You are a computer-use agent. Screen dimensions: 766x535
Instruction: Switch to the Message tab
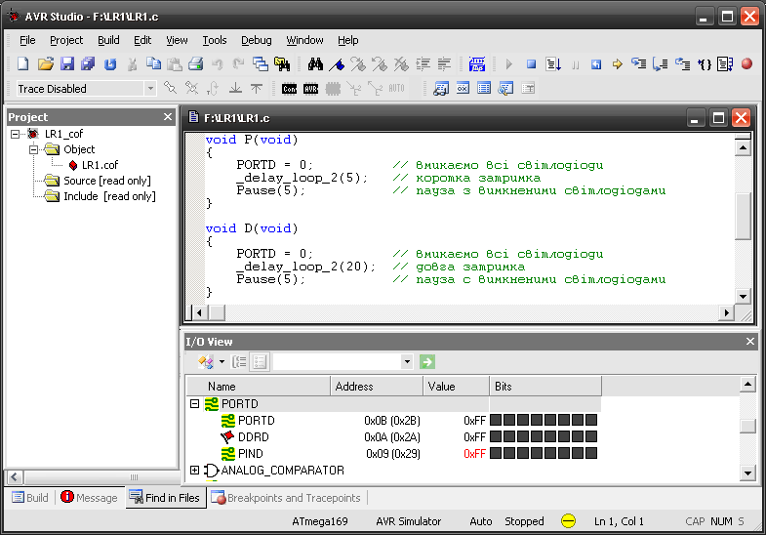click(89, 497)
